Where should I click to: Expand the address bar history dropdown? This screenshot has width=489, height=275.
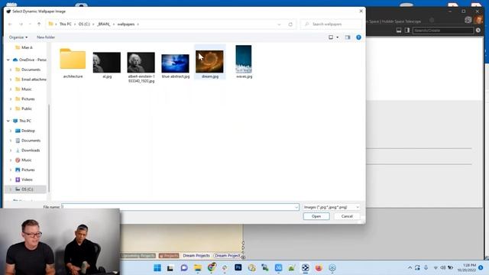coord(279,24)
